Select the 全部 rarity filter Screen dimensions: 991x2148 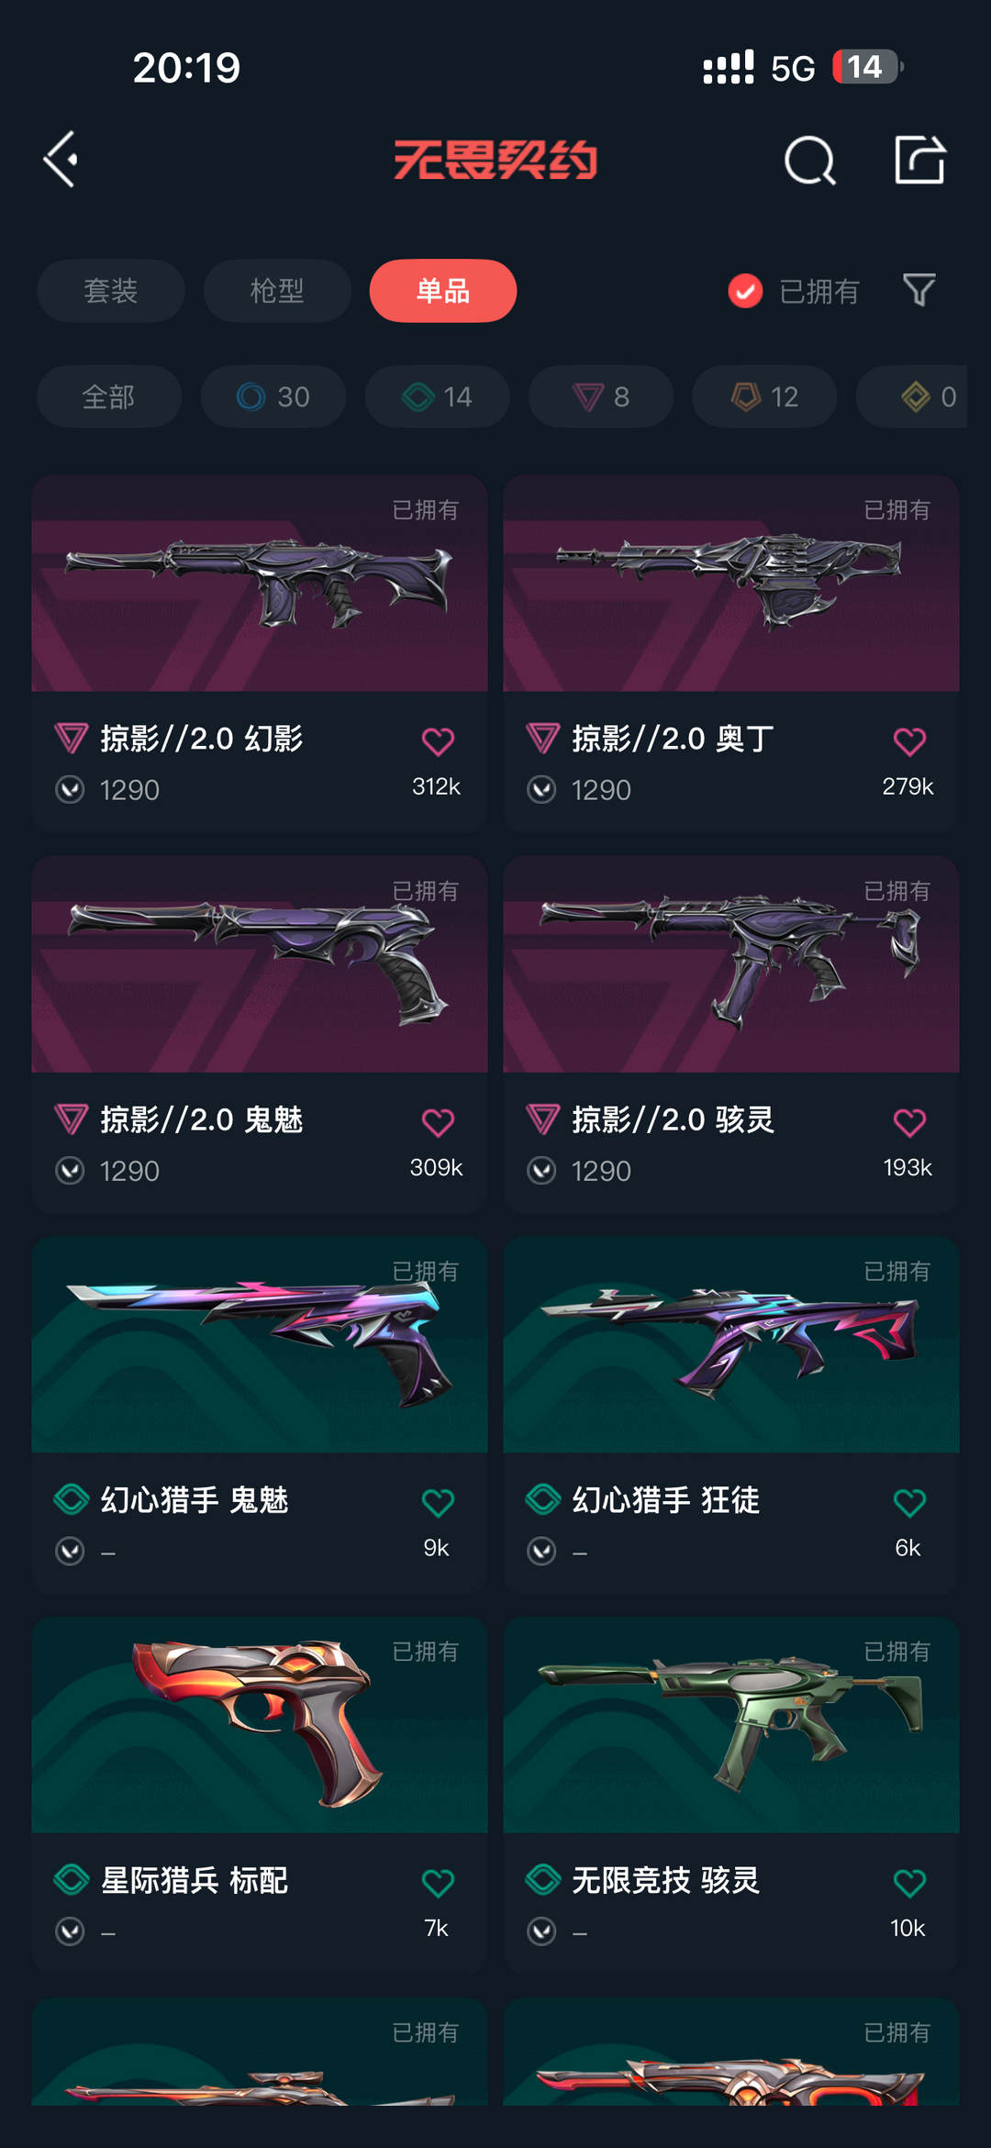[109, 396]
